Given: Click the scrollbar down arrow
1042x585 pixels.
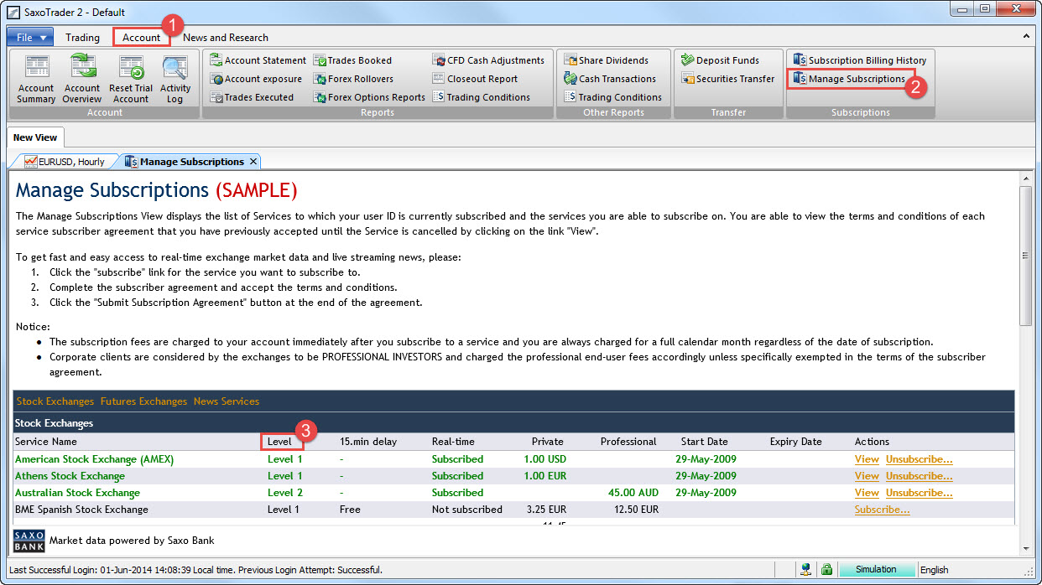Looking at the screenshot, I should point(1025,549).
